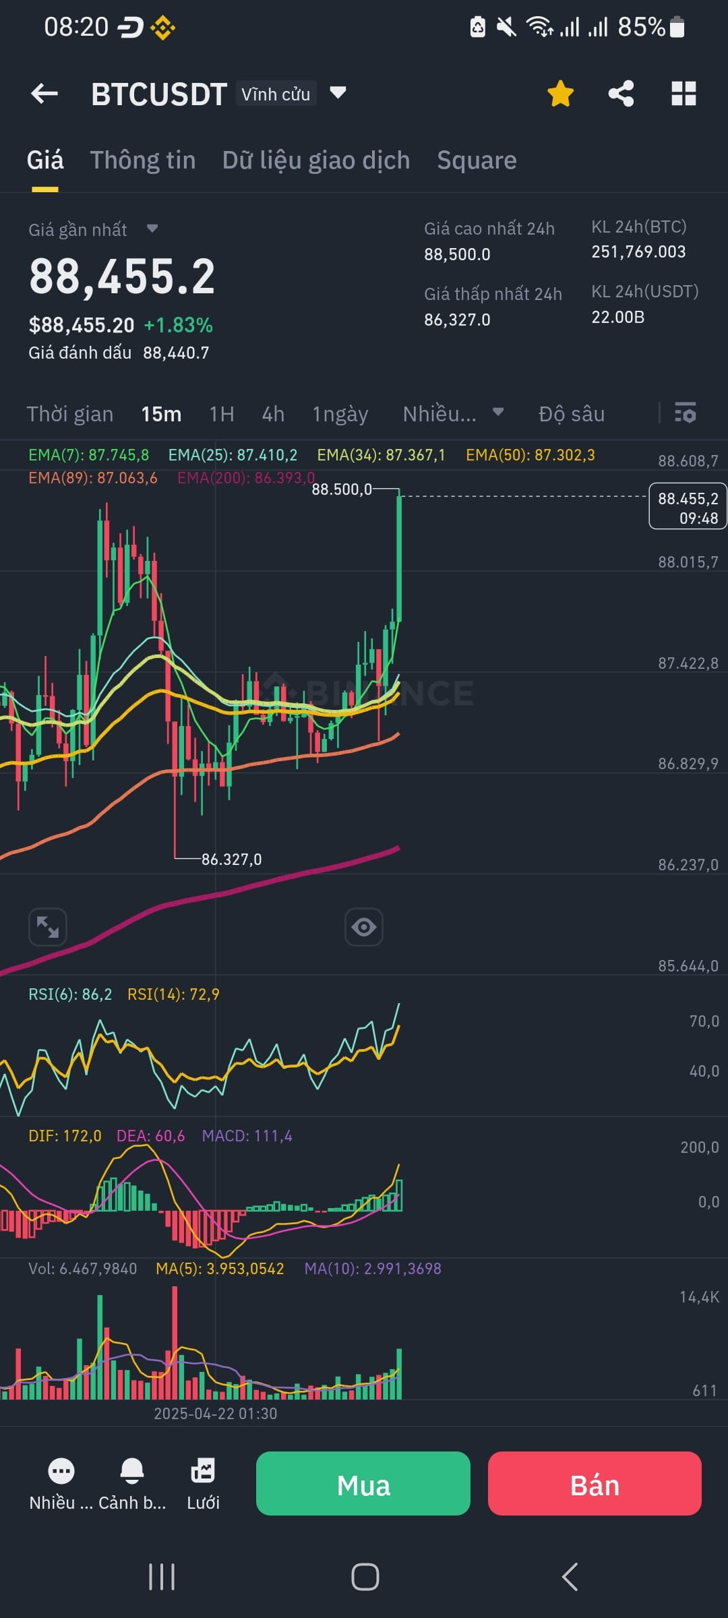Tap the DEA: 60,6 label
Viewport: 728px width, 1618px height.
coord(150,1136)
